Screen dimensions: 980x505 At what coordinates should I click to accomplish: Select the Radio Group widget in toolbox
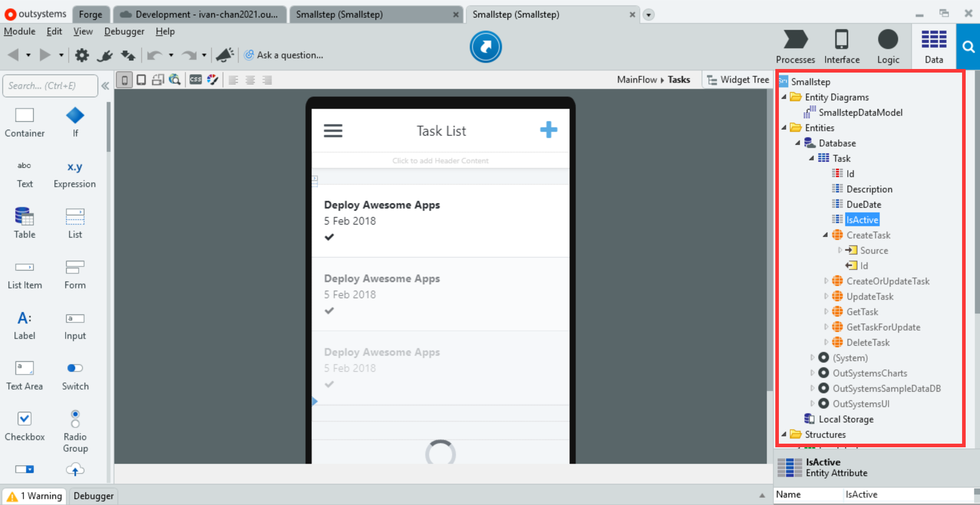pos(75,431)
